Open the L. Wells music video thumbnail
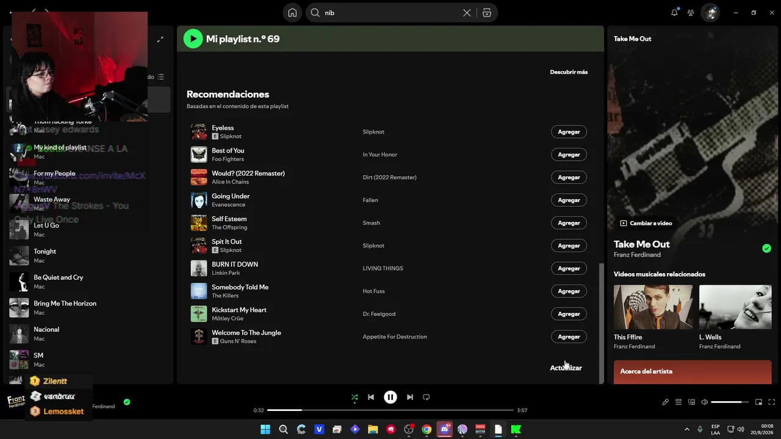This screenshot has width=781, height=439. point(735,307)
